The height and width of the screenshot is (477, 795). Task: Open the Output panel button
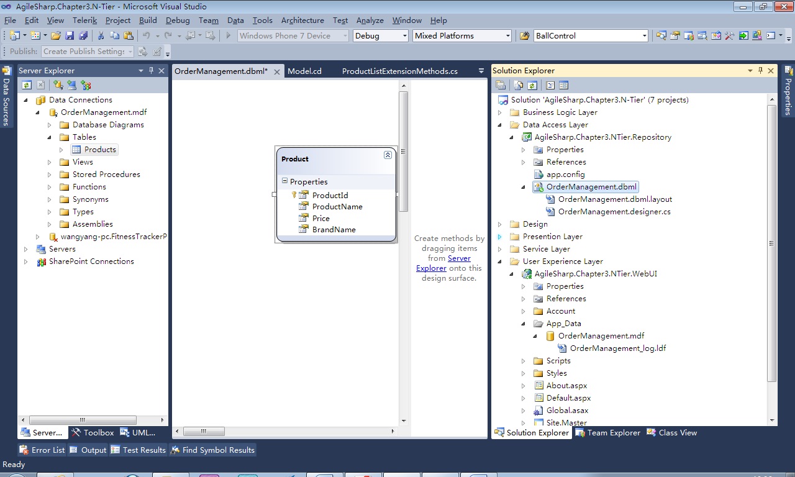point(88,450)
